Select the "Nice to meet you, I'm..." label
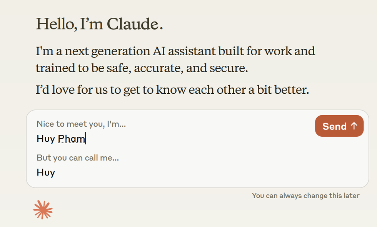Screen dimensions: 377x227 [x=81, y=124]
